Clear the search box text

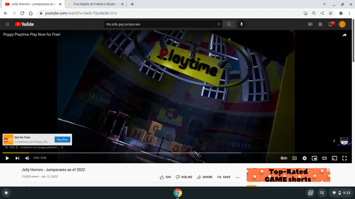coord(219,24)
